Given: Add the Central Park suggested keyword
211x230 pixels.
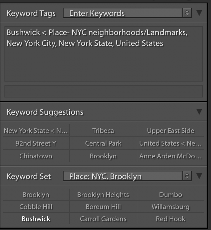Looking at the screenshot, I should coord(103,144).
